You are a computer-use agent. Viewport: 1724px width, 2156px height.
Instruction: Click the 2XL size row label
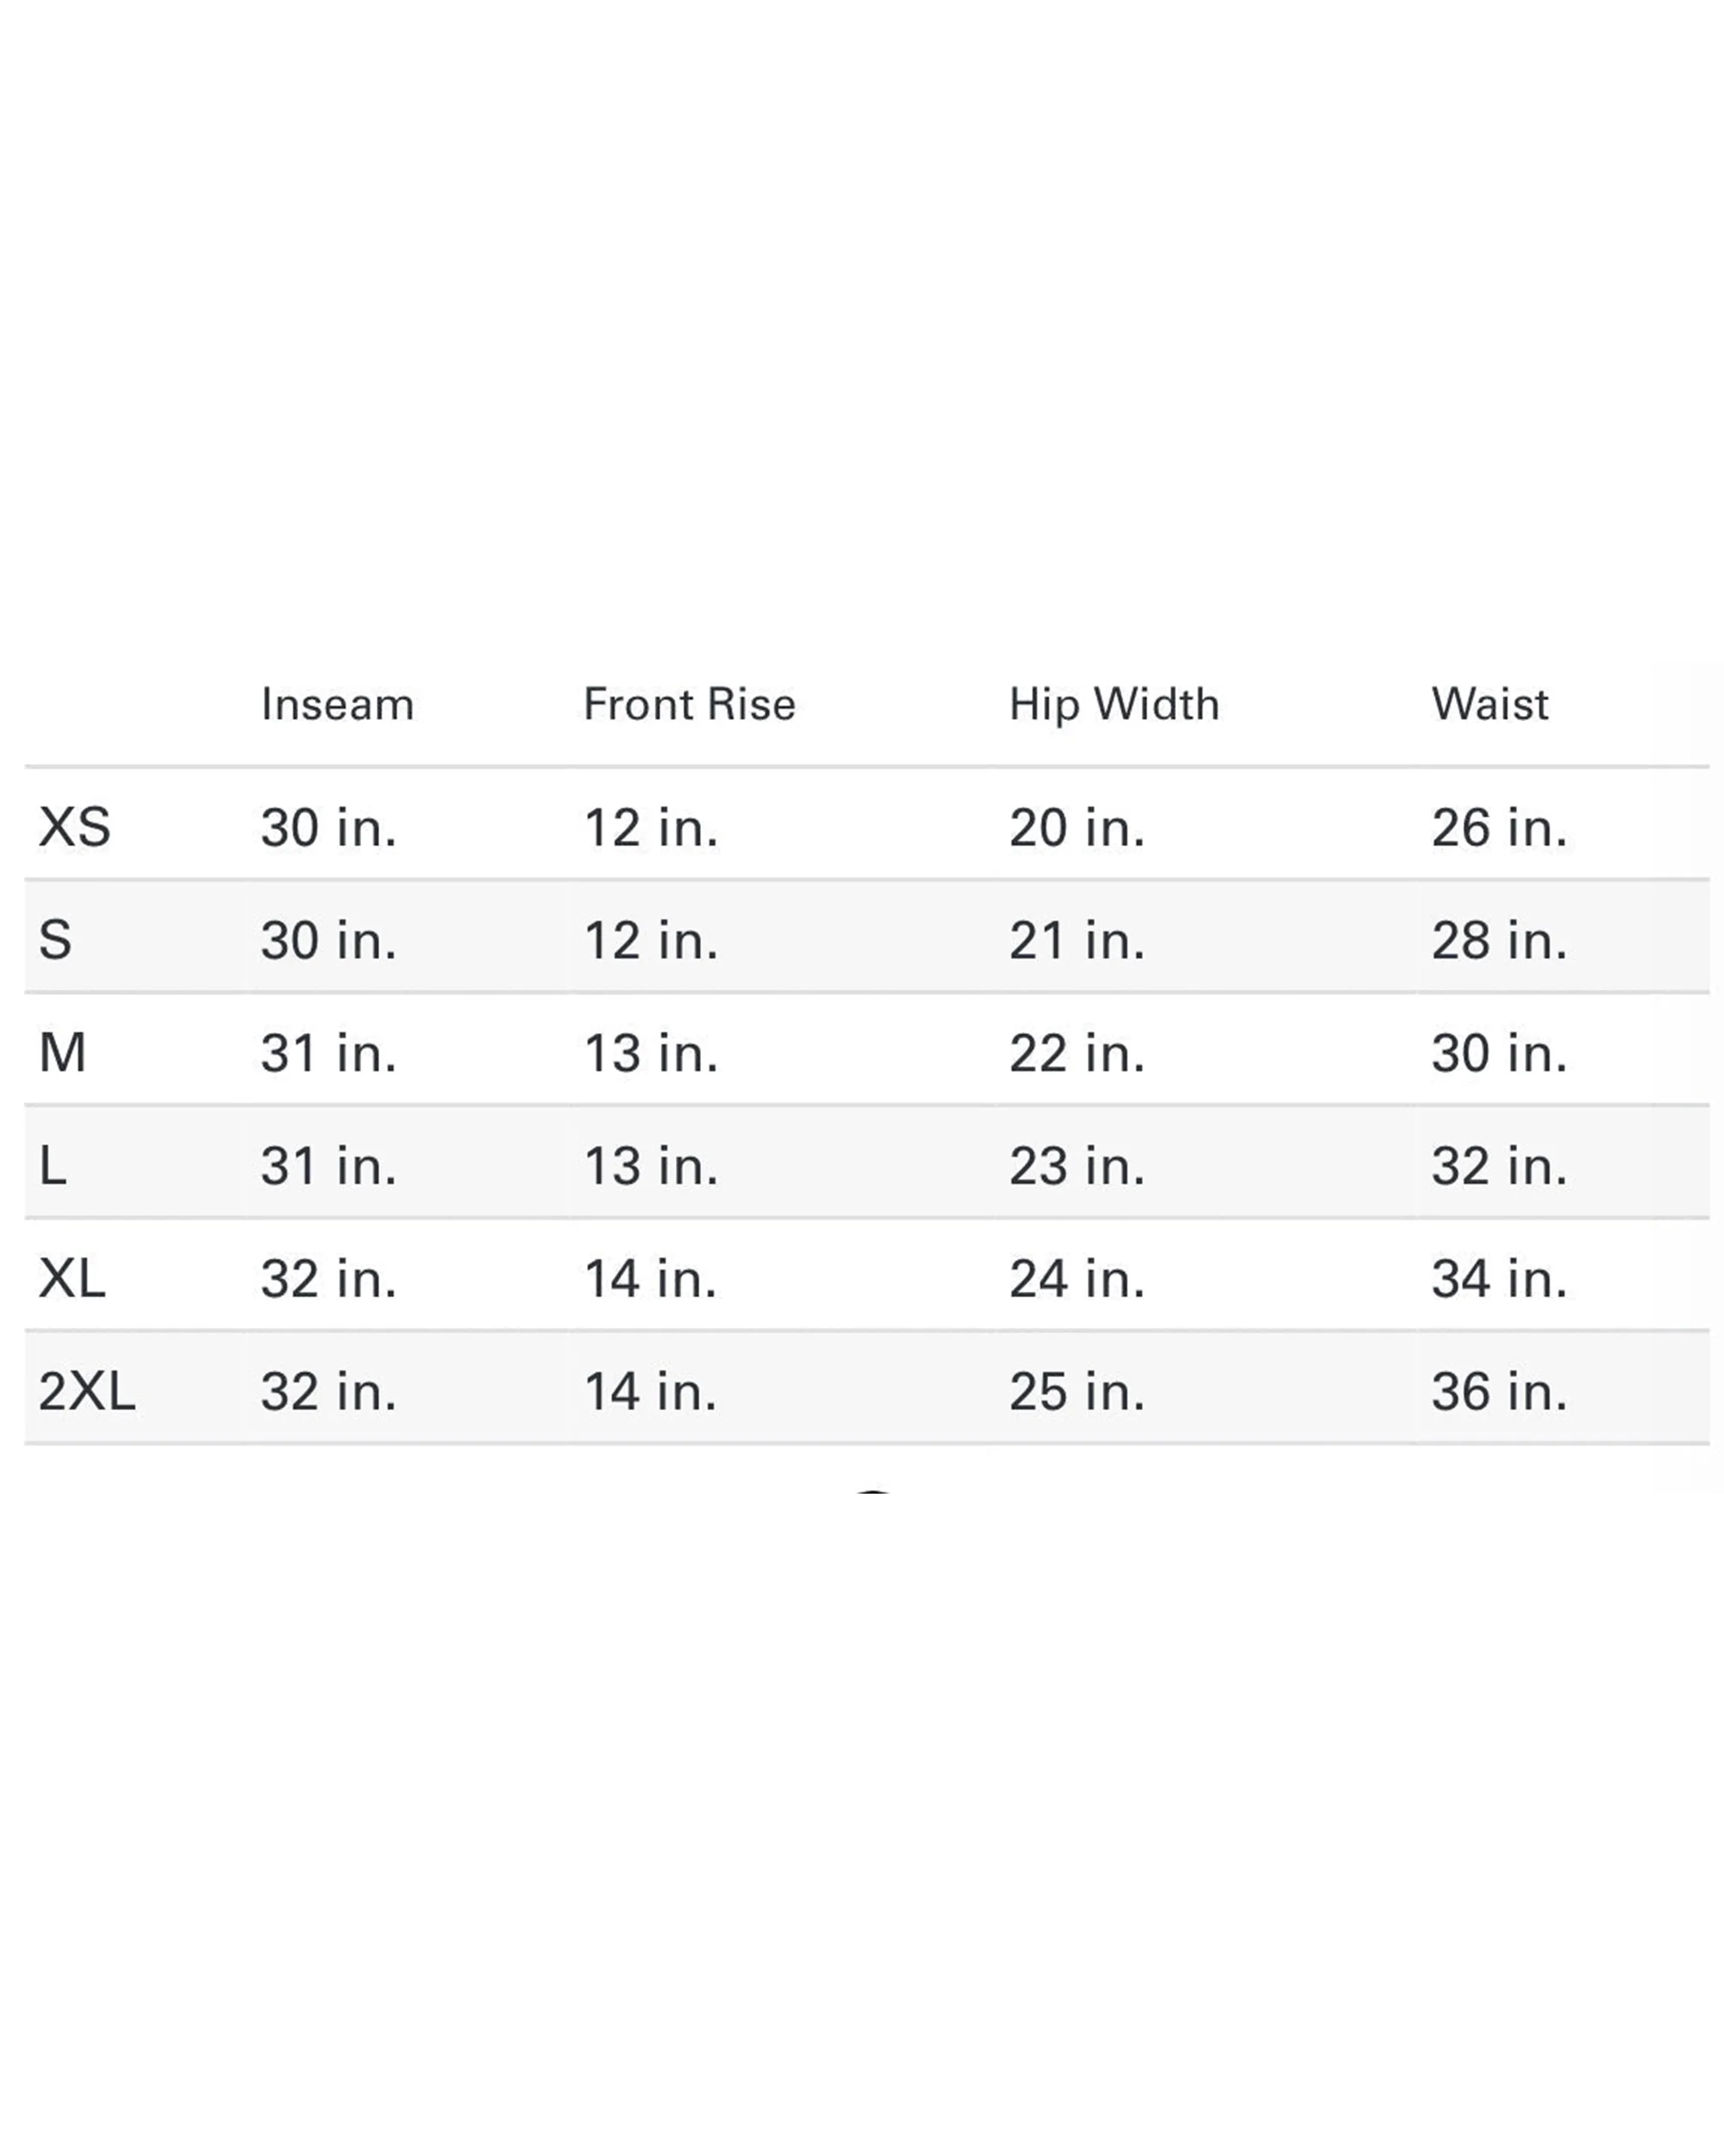point(86,1392)
